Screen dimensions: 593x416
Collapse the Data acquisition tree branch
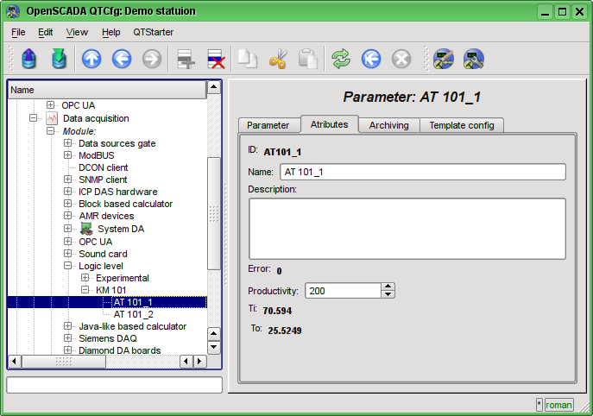click(34, 118)
